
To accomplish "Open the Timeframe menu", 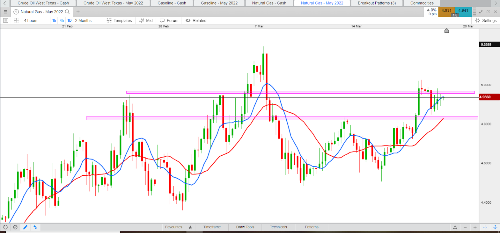I will [212, 227].
